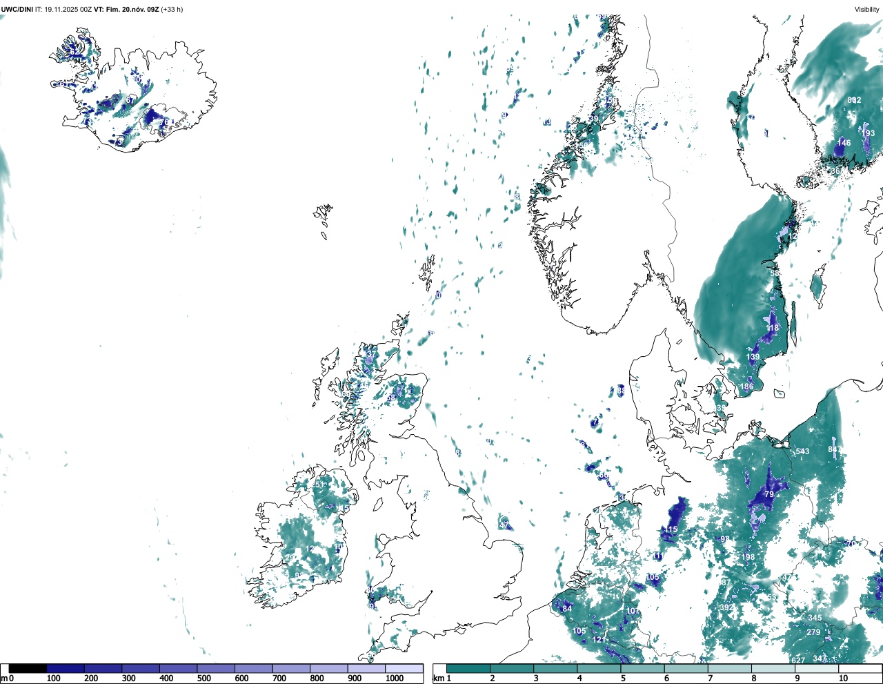Click the 'UWC/DINI' model header text

(17, 10)
